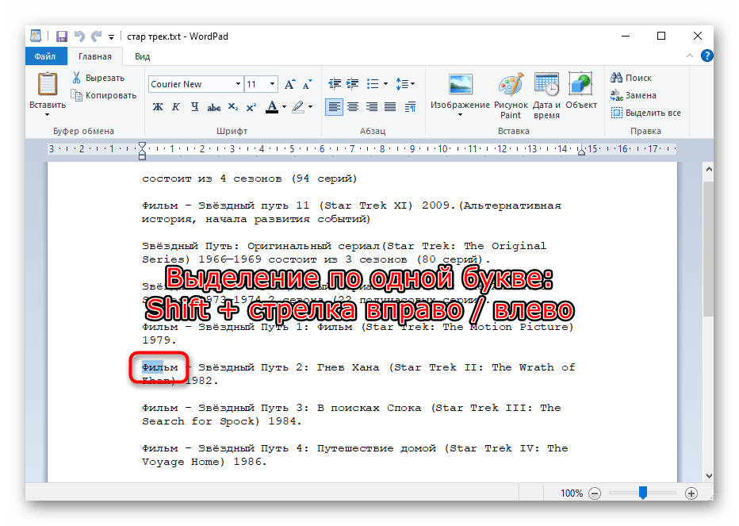Viewport: 739px width, 526px height.
Task: Open WordPad help icon
Action: pos(707,56)
